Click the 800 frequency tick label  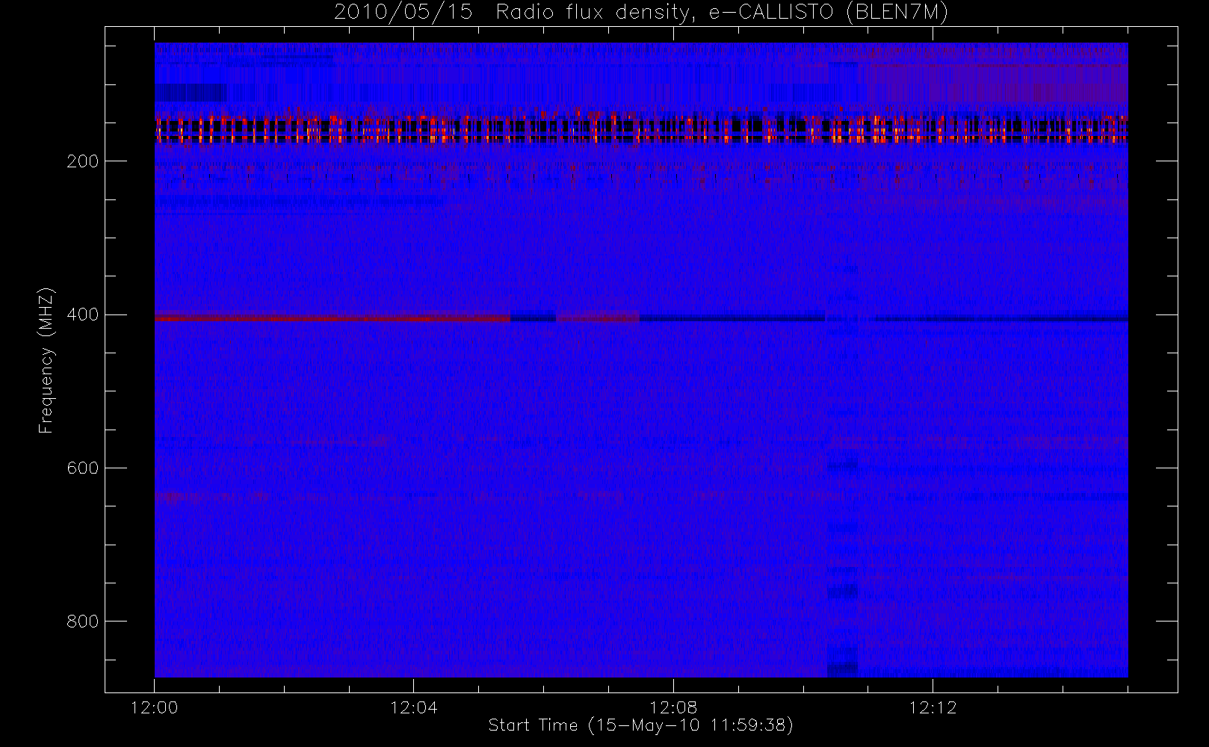[x=82, y=622]
